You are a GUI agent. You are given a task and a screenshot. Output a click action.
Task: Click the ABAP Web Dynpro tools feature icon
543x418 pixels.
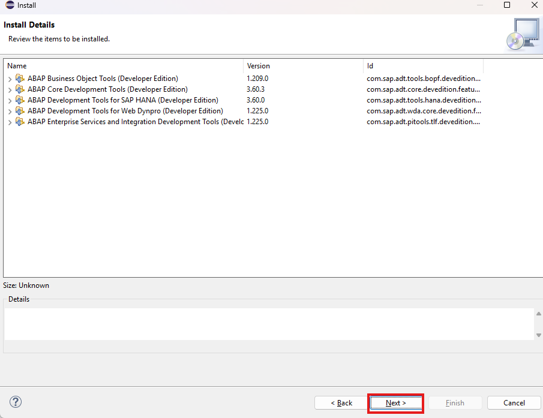pyautogui.click(x=20, y=111)
